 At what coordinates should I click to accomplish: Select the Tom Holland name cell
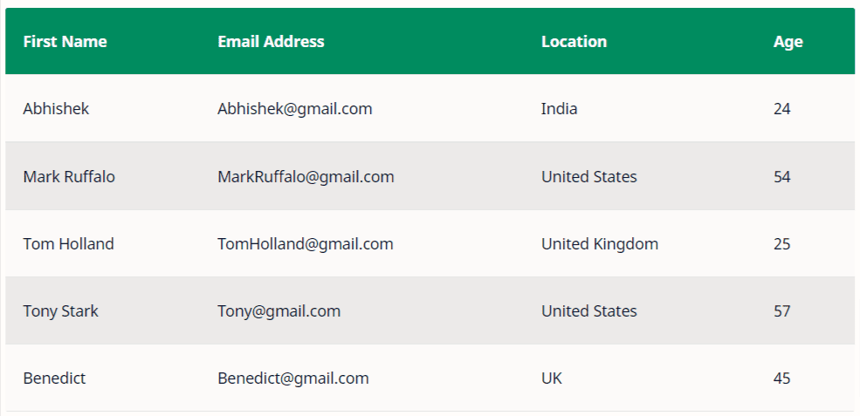69,243
